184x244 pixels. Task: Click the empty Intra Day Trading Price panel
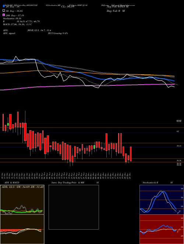[74, 207]
